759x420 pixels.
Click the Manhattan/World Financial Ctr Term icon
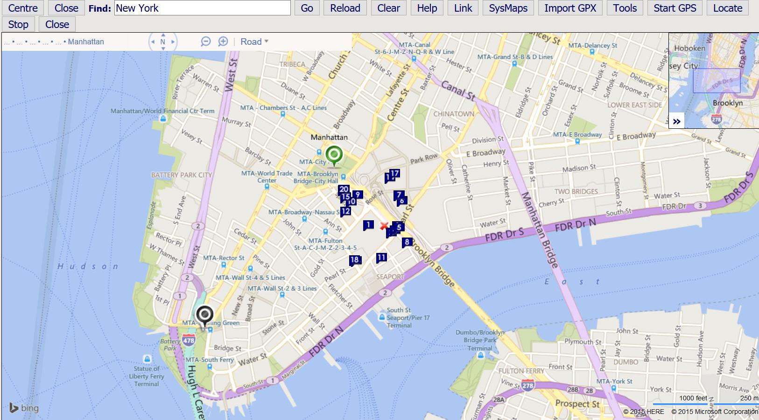[x=163, y=119]
